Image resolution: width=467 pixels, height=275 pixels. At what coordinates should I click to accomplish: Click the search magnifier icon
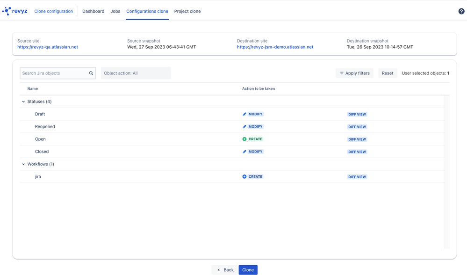click(x=91, y=73)
